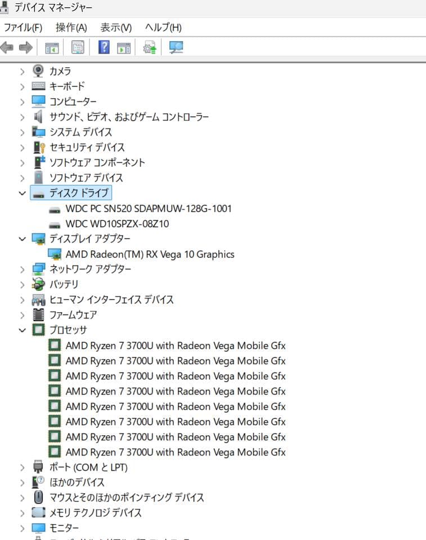Image resolution: width=426 pixels, height=540 pixels.
Task: Open the ヘルプ(H) menu
Action: point(163,28)
